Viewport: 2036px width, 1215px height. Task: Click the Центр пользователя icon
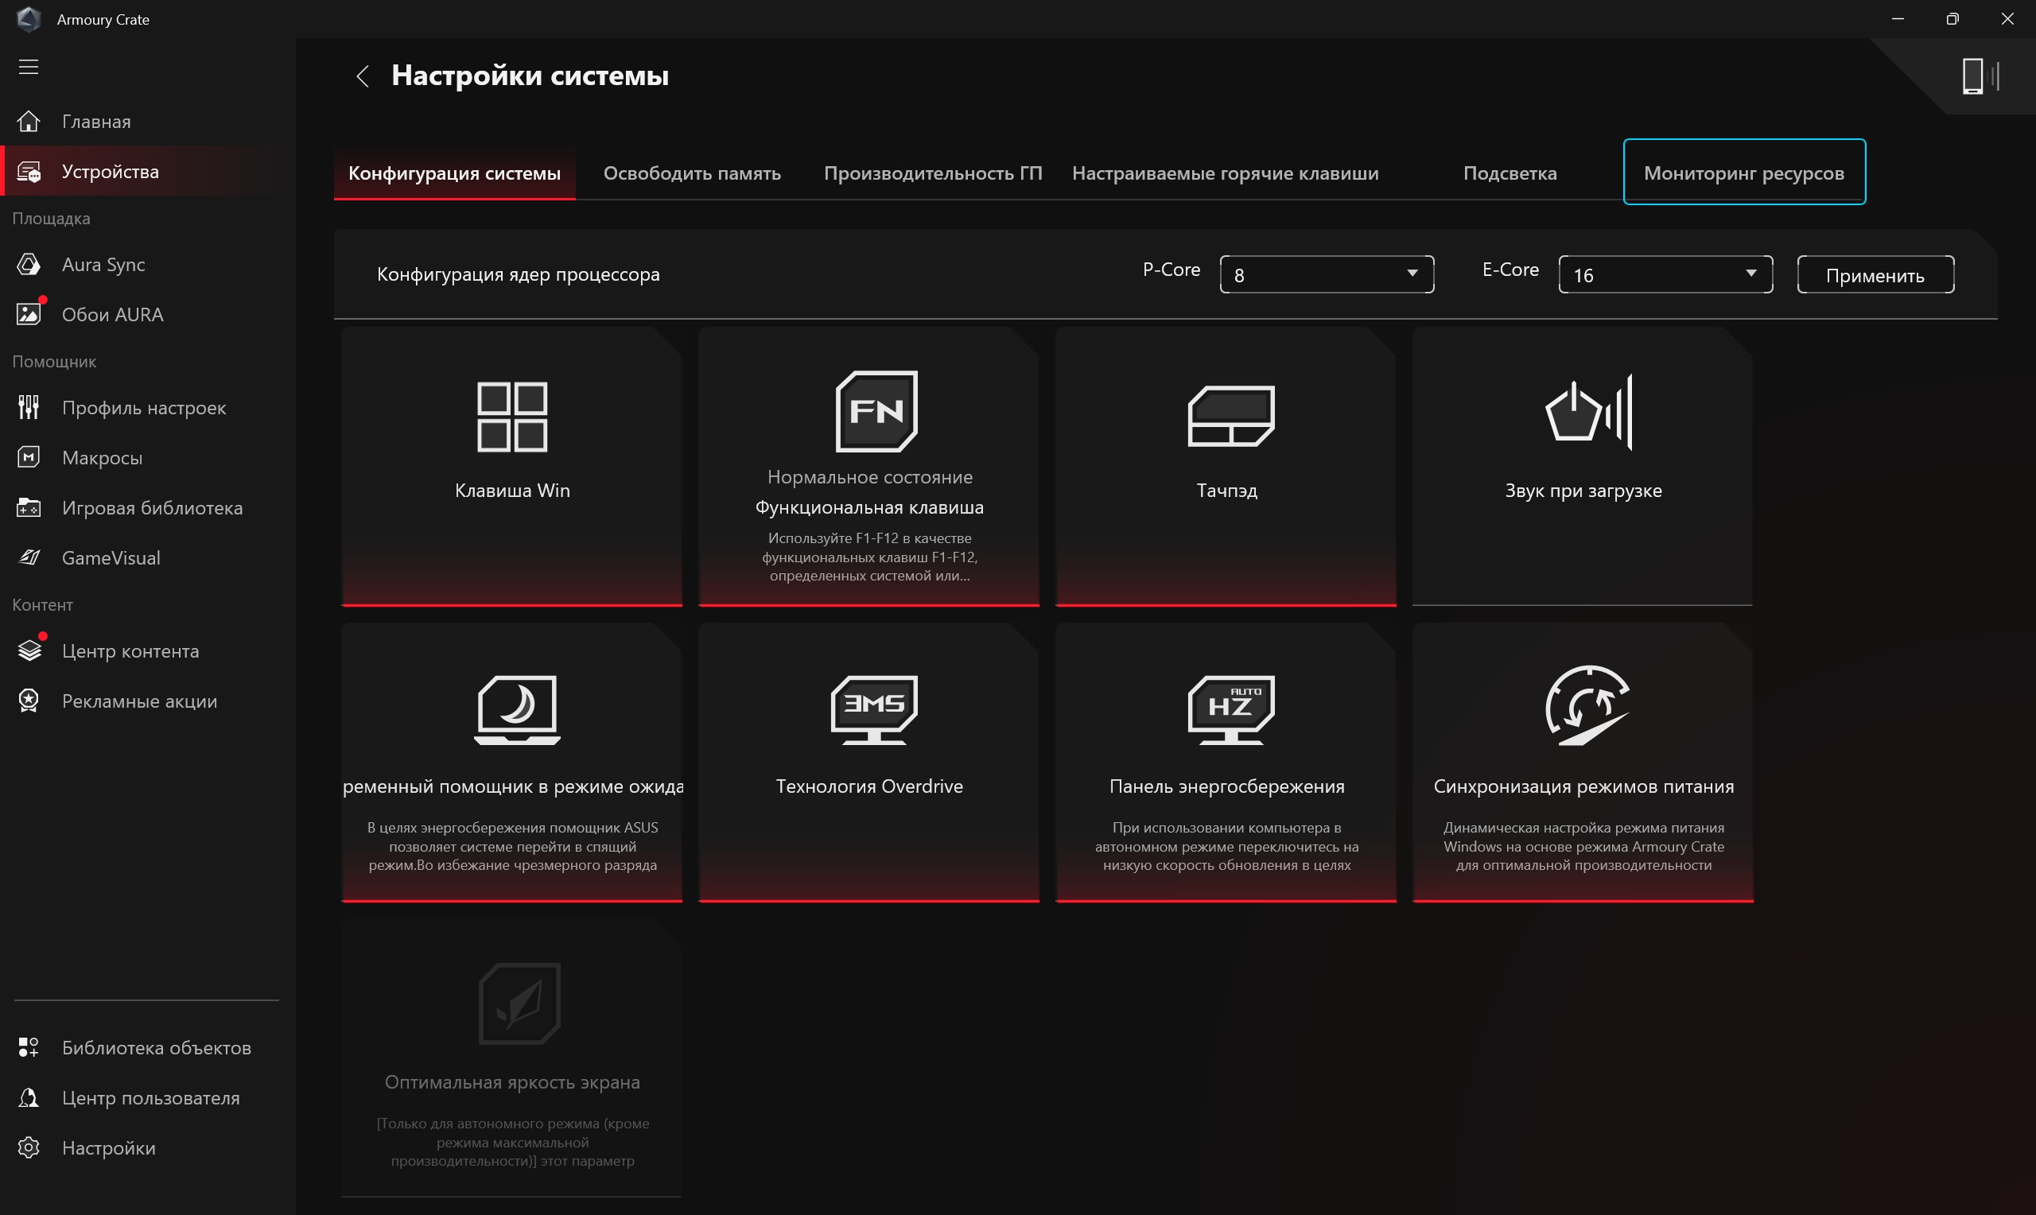tap(29, 1098)
